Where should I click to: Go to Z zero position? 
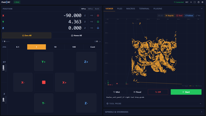(91, 28)
